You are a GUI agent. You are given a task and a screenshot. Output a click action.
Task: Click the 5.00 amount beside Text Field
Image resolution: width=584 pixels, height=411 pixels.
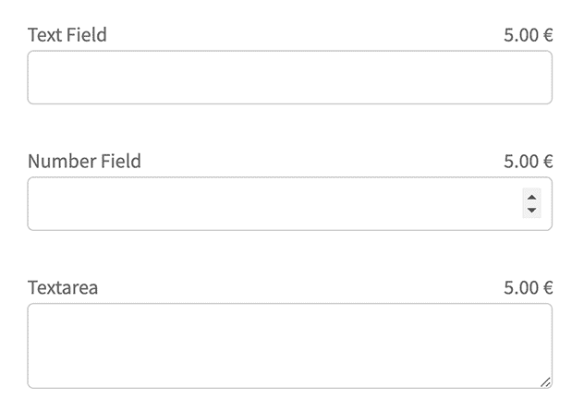pyautogui.click(x=520, y=36)
